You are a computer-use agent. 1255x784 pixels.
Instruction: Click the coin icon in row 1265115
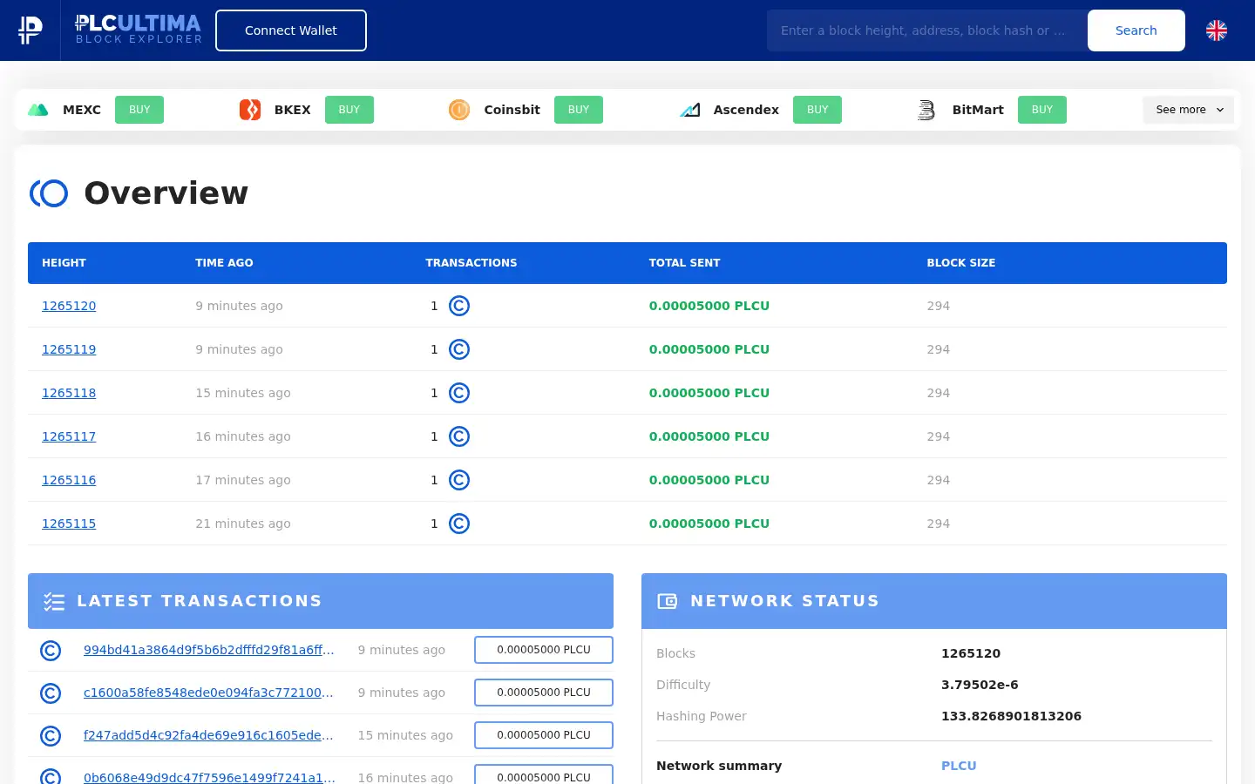459,524
